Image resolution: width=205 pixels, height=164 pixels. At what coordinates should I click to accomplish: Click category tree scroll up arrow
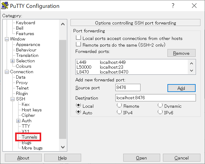pyautogui.click(x=63, y=24)
